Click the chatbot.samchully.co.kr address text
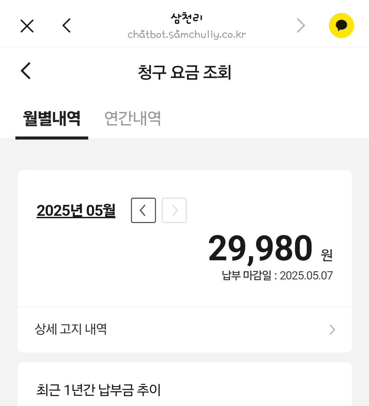Image resolution: width=369 pixels, height=406 pixels. pos(187,35)
